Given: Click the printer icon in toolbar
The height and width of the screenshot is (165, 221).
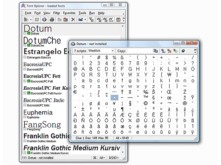Looking at the screenshot, I should pyautogui.click(x=52, y=19).
